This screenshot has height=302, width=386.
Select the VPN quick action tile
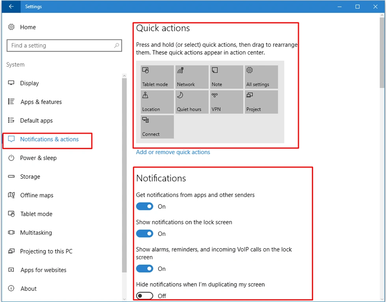coord(226,102)
